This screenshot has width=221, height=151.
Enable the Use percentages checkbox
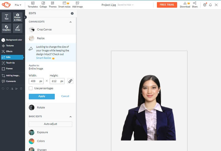(31, 88)
